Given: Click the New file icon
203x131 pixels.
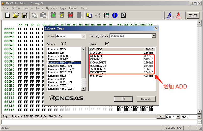Looking at the screenshot, I should click(x=7, y=15).
